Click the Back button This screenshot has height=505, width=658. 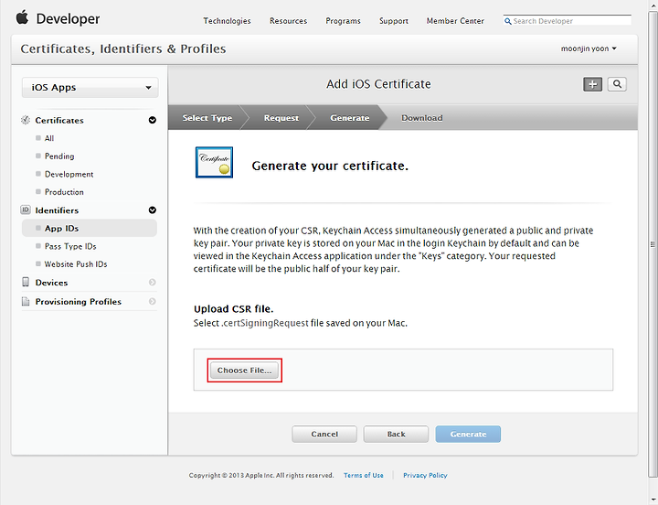point(396,434)
